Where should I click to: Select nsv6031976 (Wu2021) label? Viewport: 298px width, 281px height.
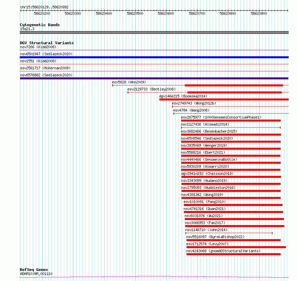pyautogui.click(x=204, y=216)
